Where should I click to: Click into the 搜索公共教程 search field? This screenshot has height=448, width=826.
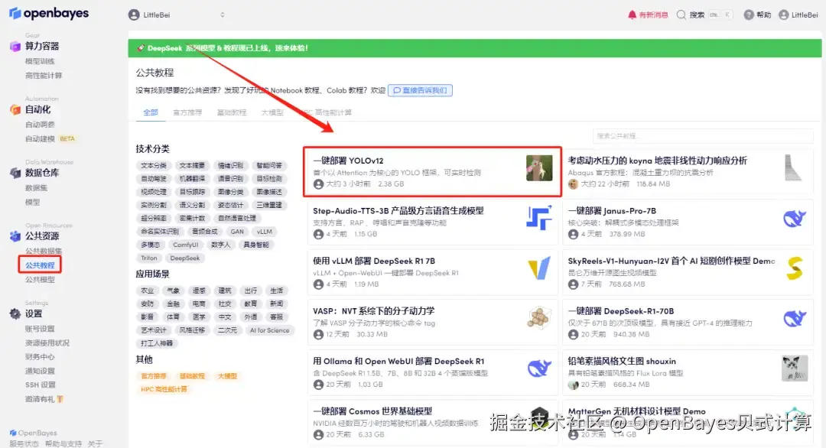703,136
